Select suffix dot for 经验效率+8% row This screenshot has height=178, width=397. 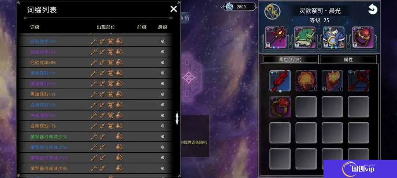pyautogui.click(x=163, y=63)
